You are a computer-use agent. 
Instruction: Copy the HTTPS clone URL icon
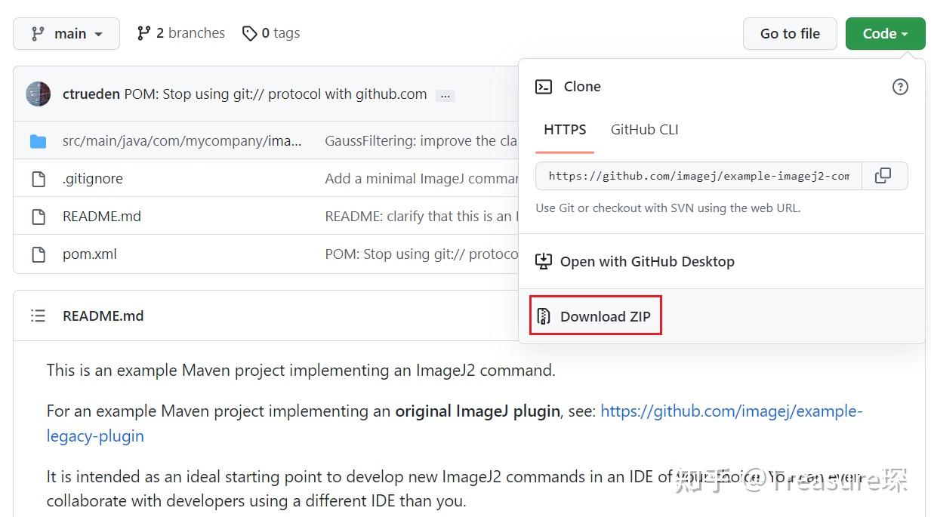click(883, 176)
